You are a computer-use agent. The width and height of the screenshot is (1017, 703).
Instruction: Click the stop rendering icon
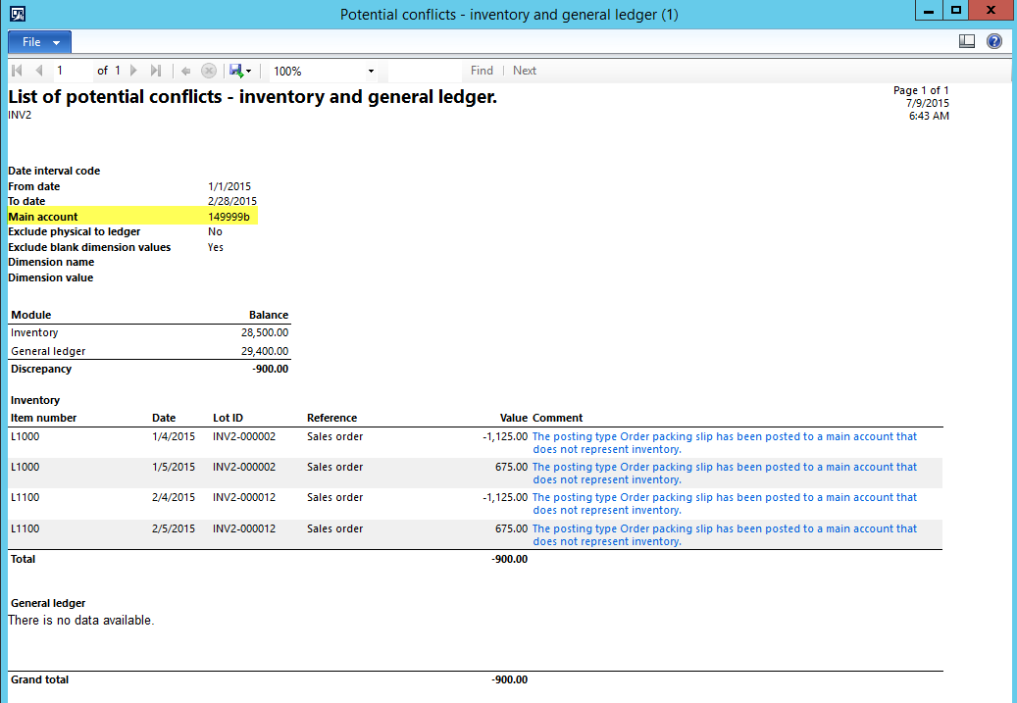point(208,71)
